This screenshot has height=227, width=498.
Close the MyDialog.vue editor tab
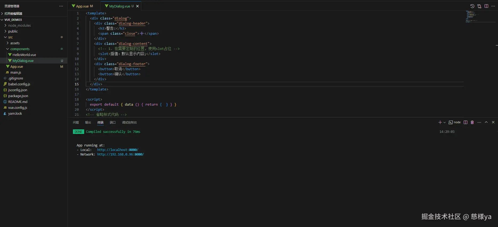(138, 6)
